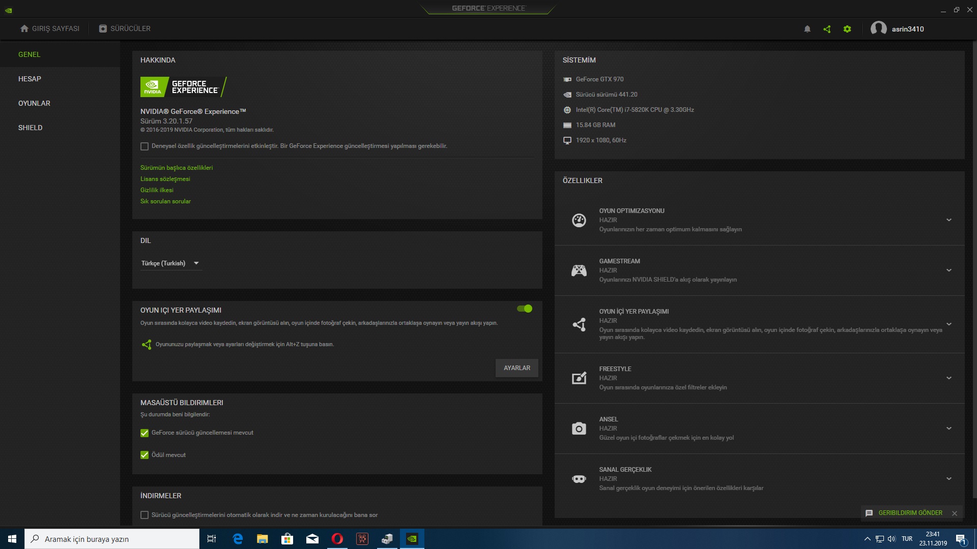Select Oyunlar in the left sidebar
The image size is (977, 549).
pyautogui.click(x=34, y=103)
